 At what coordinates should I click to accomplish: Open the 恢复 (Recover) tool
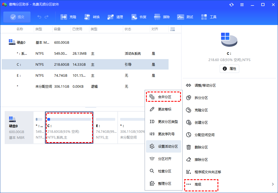[x=134, y=17]
